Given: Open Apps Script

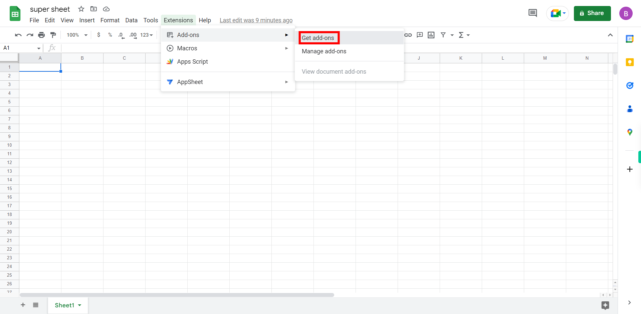Looking at the screenshot, I should click(228, 62).
